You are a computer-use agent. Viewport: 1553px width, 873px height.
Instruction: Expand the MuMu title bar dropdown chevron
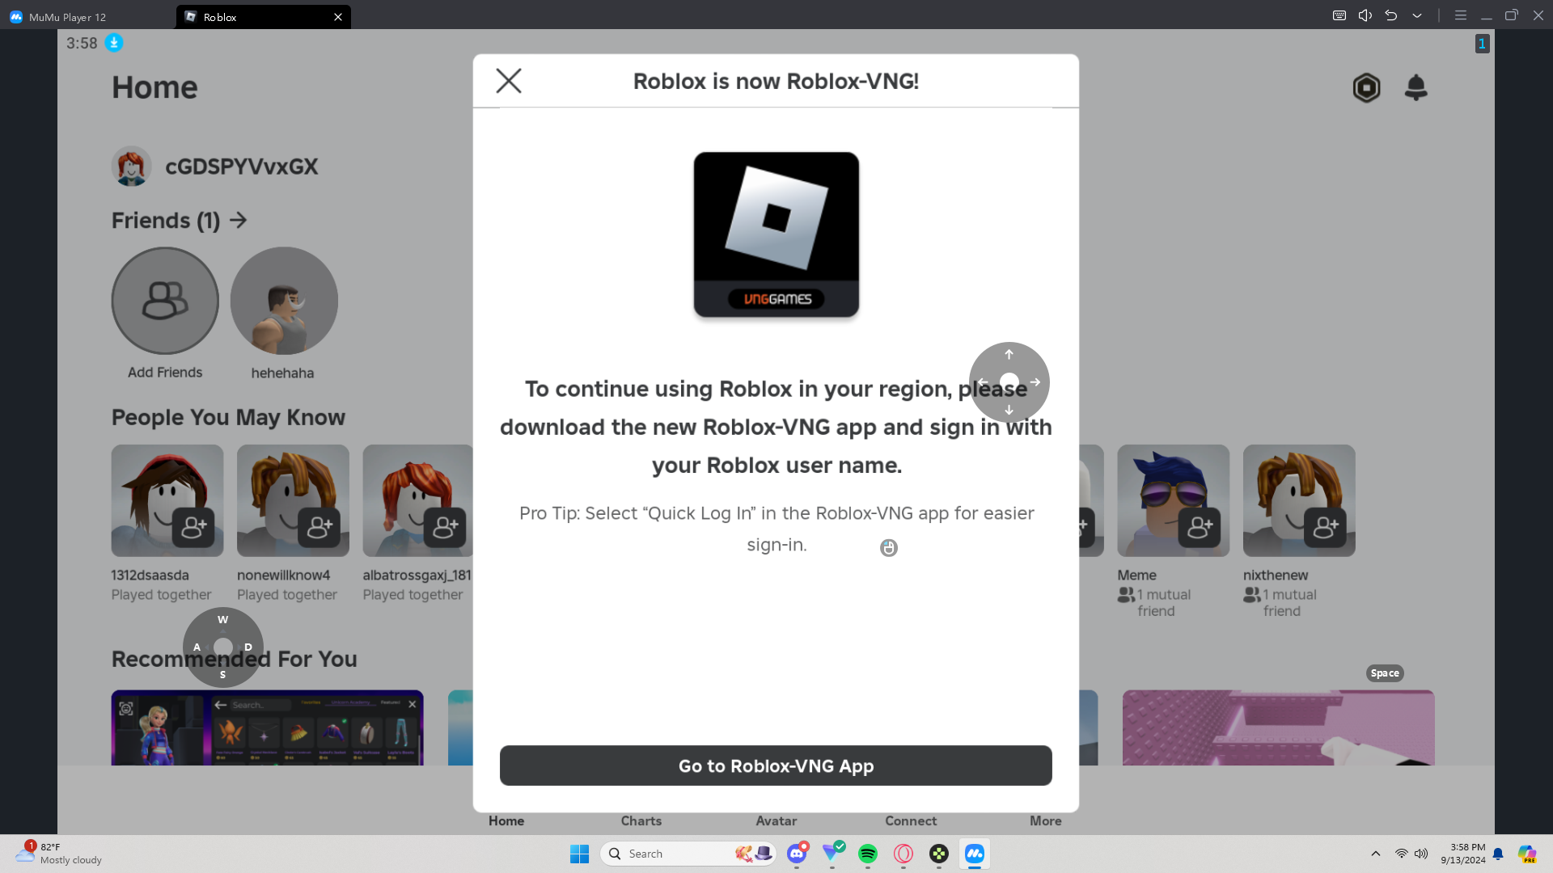1417,15
